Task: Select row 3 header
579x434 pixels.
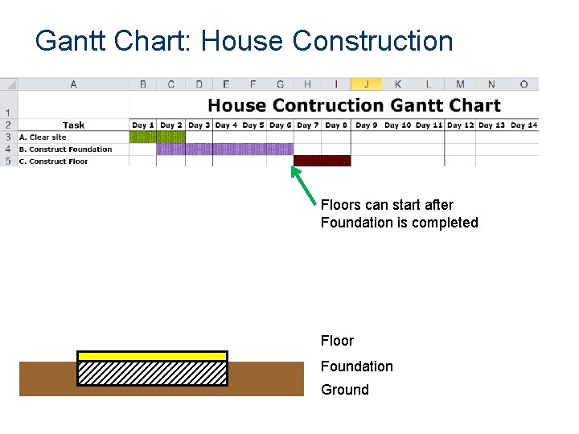Action: (9, 137)
